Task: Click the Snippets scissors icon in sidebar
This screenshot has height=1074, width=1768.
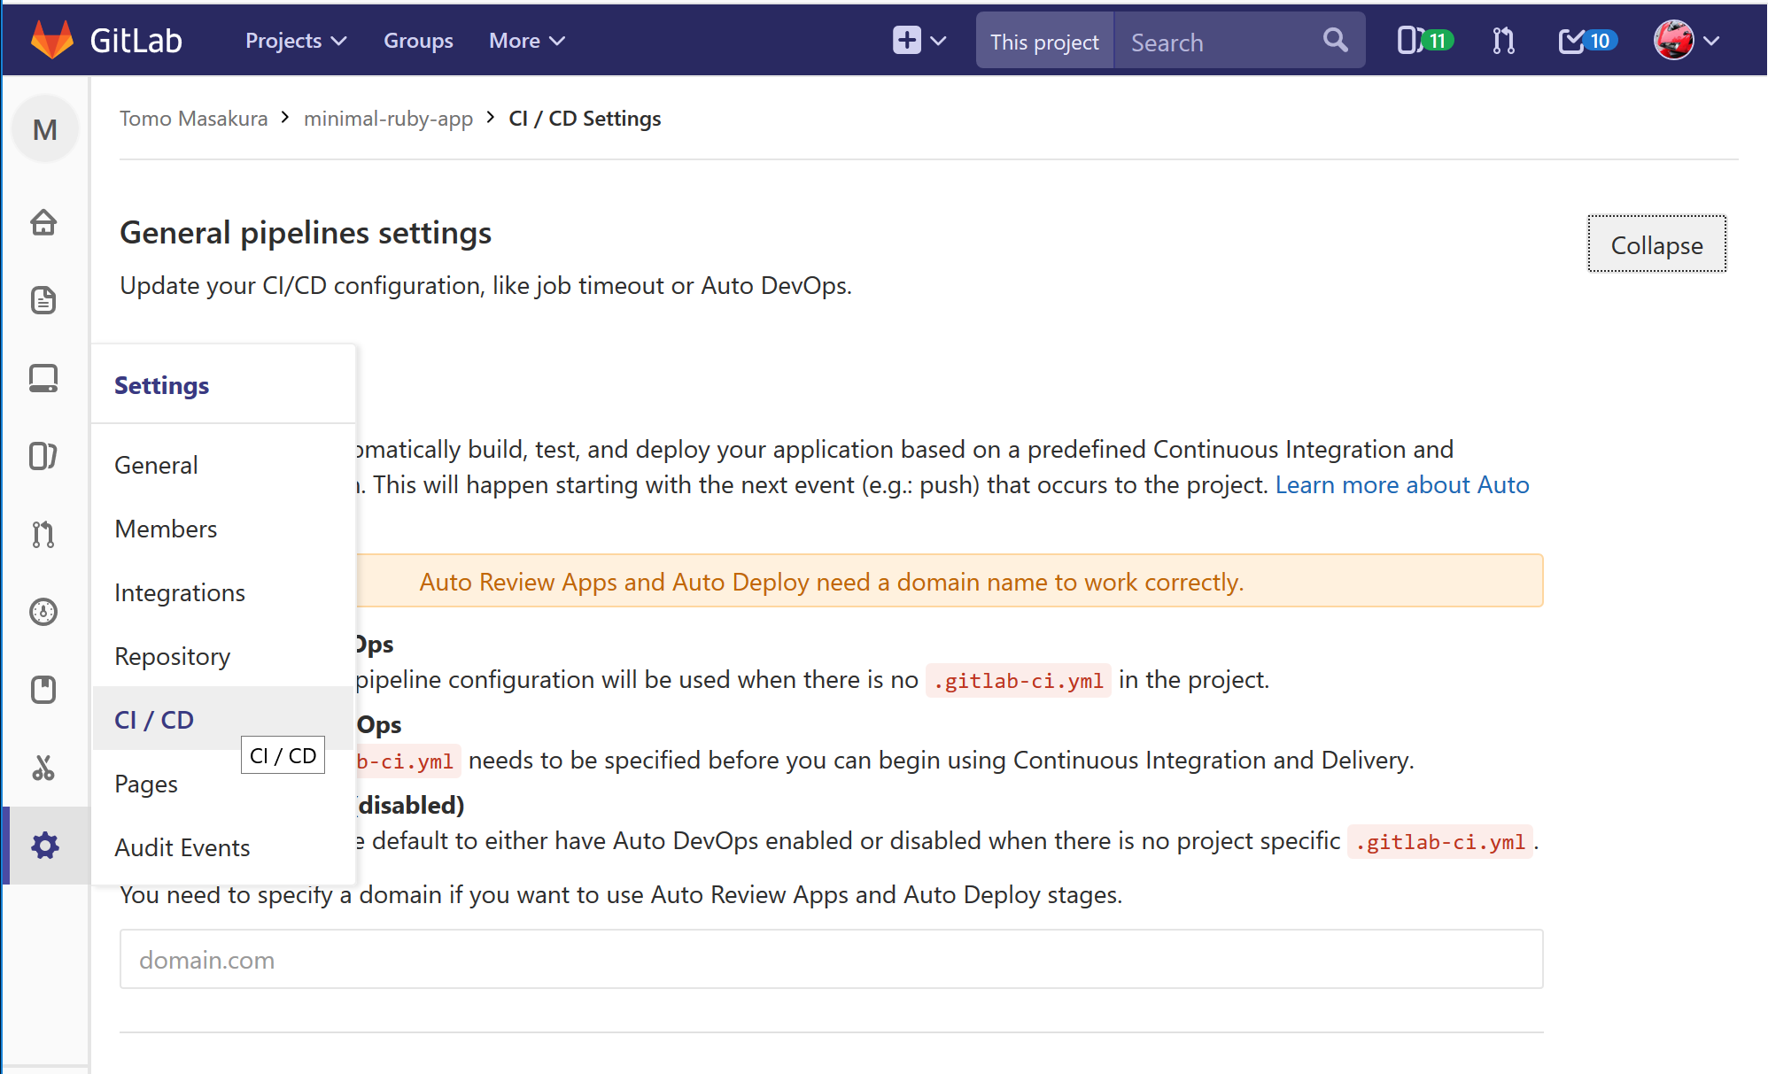Action: pos(43,768)
